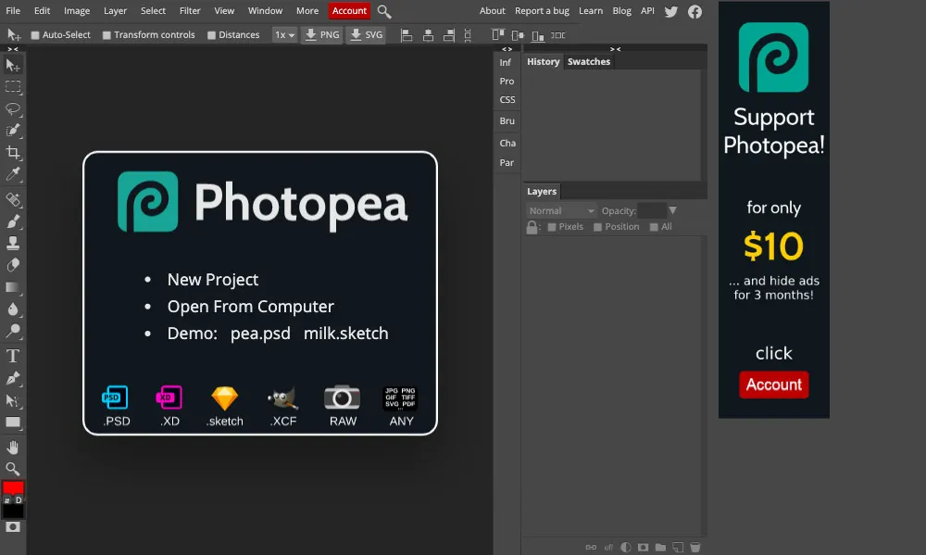Switch to the Swatches tab
The width and height of the screenshot is (926, 555).
click(589, 62)
